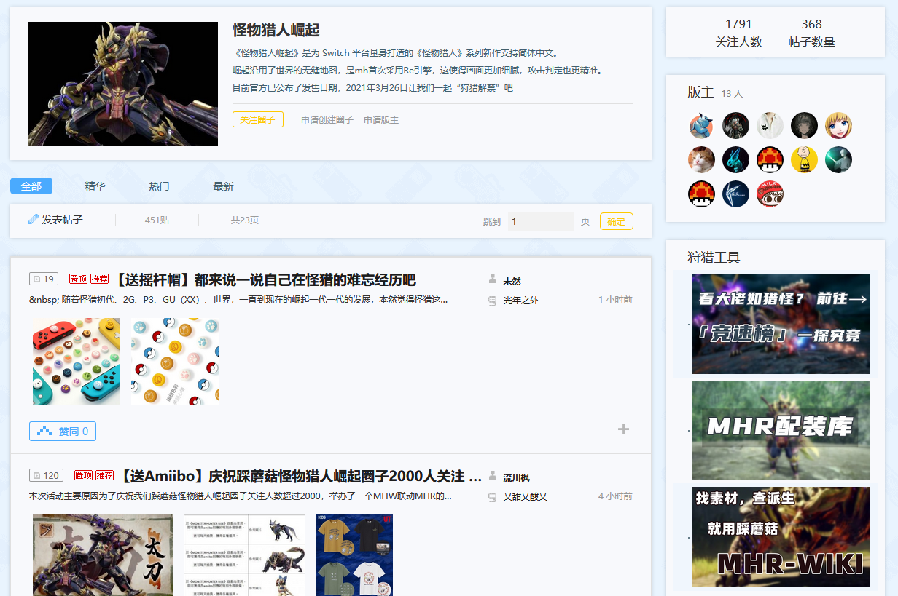Click the 发表帖子 text link

[62, 220]
